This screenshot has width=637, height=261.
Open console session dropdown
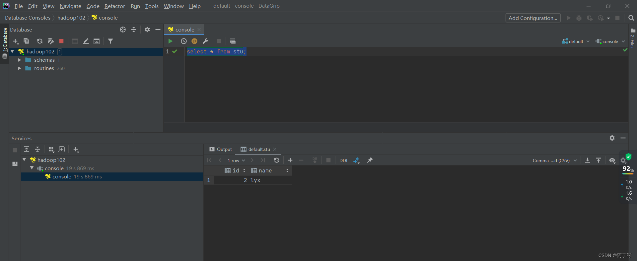tap(610, 41)
